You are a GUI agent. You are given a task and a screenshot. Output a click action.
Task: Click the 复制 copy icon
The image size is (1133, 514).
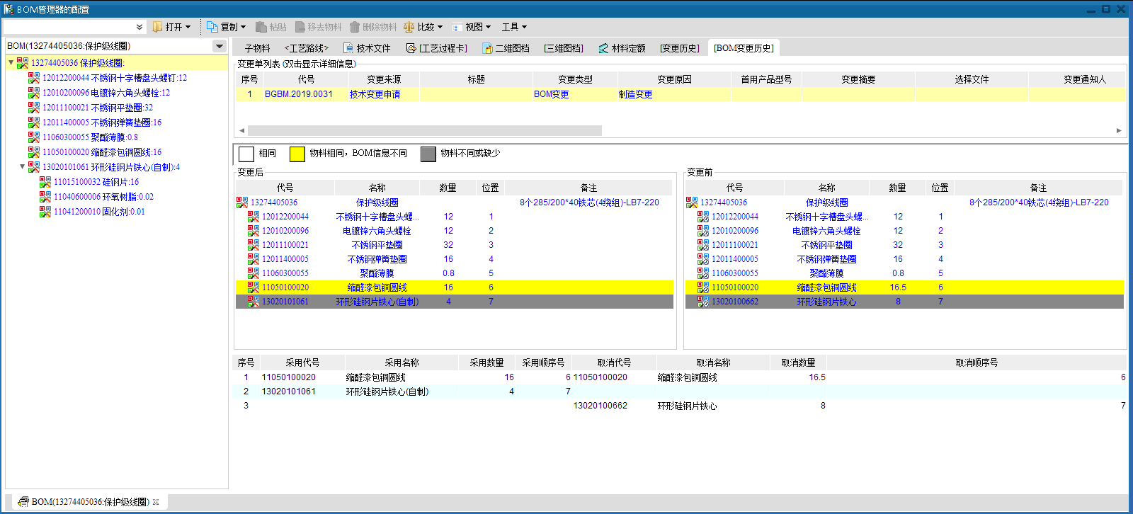coord(212,27)
